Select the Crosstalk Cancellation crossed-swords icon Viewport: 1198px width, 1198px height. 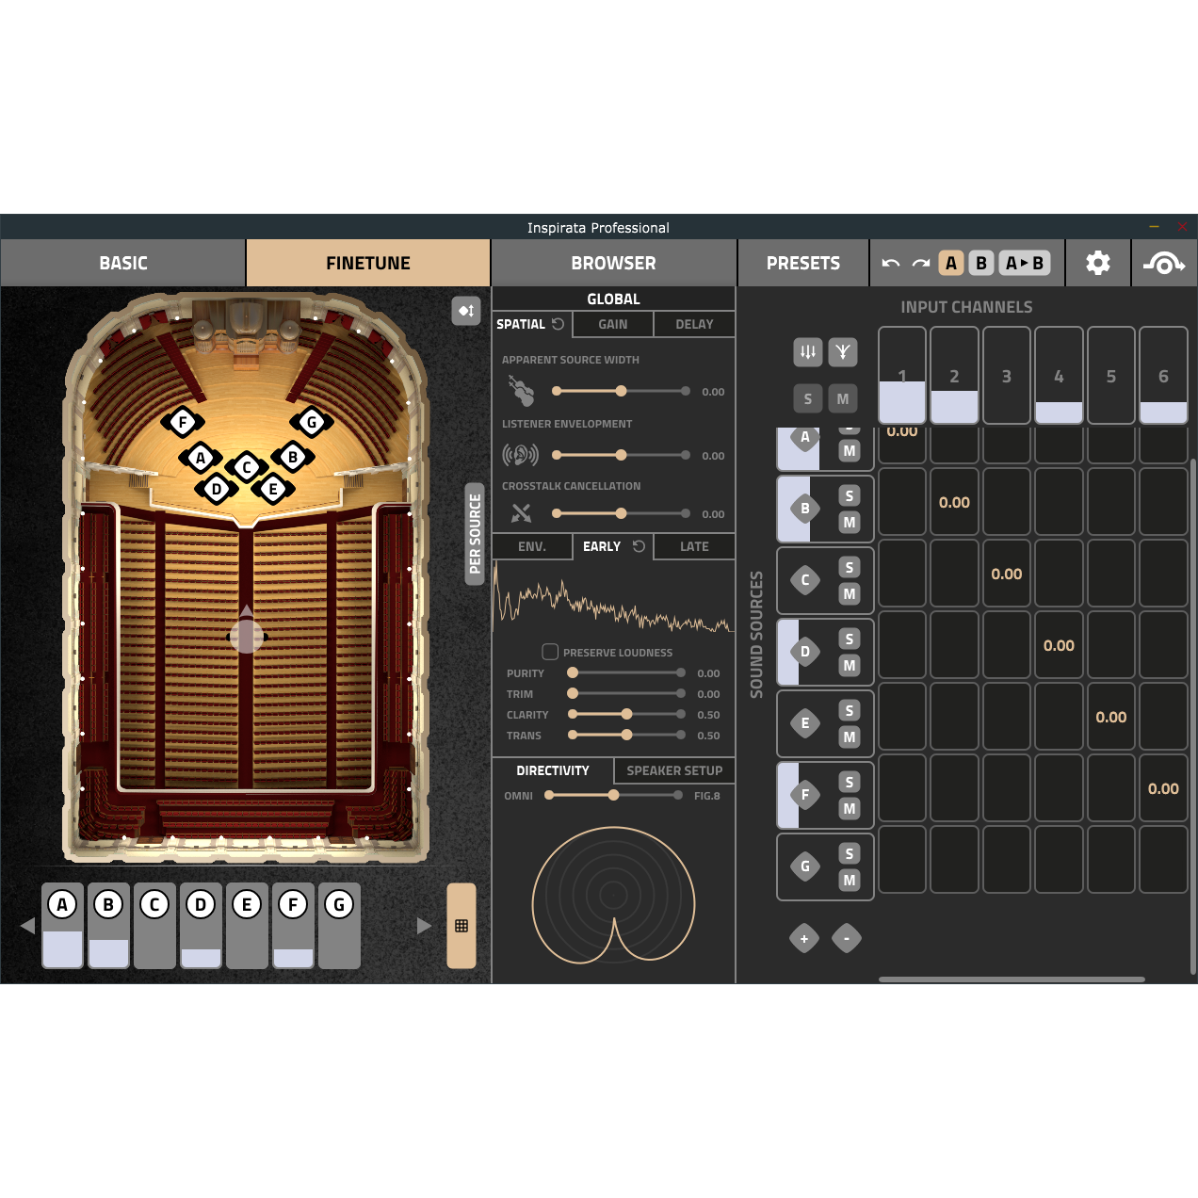point(521,513)
